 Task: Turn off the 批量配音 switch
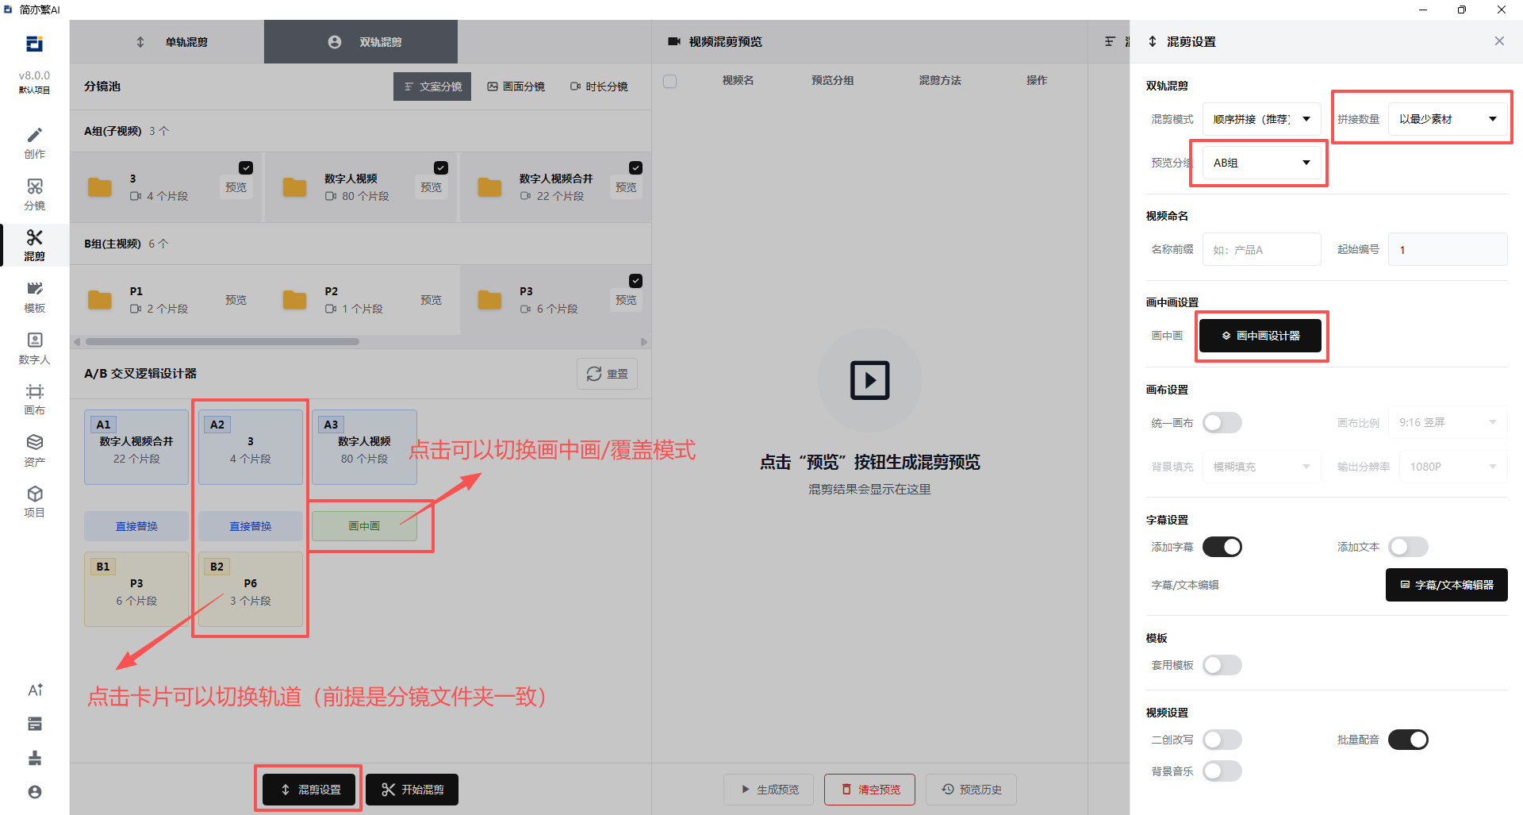(1408, 740)
